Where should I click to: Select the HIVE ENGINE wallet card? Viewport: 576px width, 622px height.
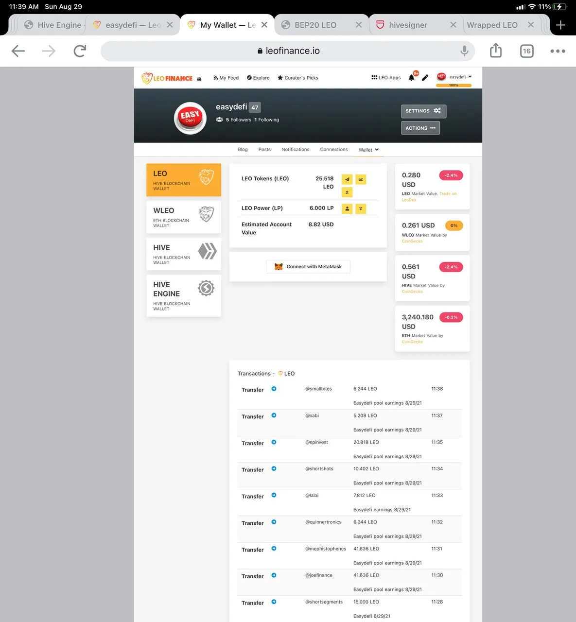tap(184, 296)
